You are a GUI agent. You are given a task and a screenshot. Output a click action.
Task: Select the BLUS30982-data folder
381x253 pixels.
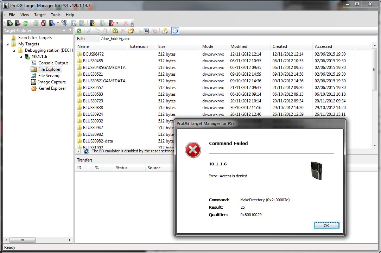click(98, 141)
